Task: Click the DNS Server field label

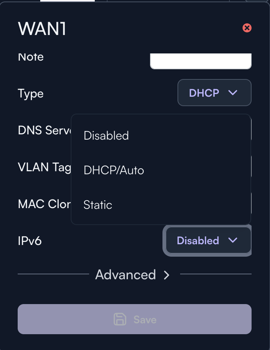Action: [x=44, y=130]
